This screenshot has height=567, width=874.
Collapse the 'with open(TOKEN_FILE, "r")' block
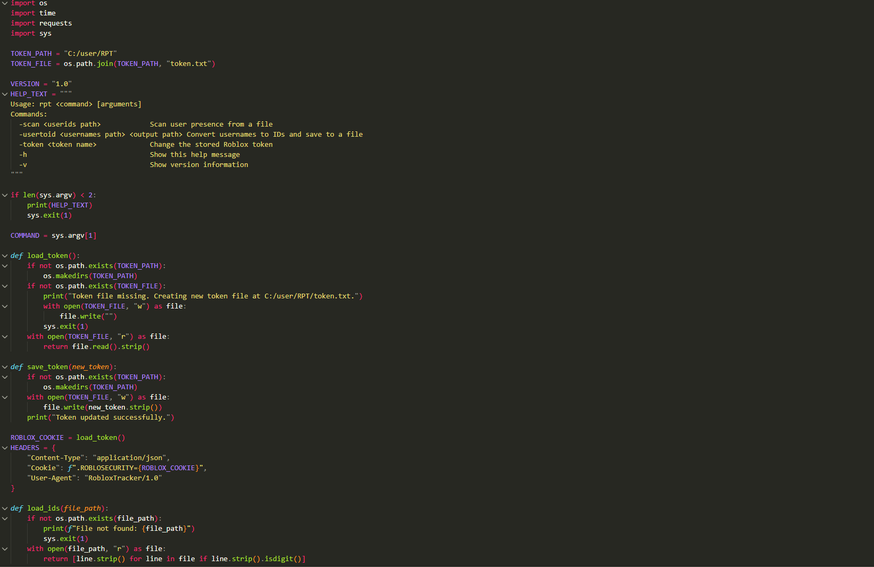pos(5,337)
